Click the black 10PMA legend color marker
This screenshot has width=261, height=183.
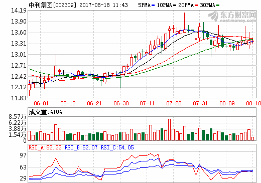(x=175, y=6)
